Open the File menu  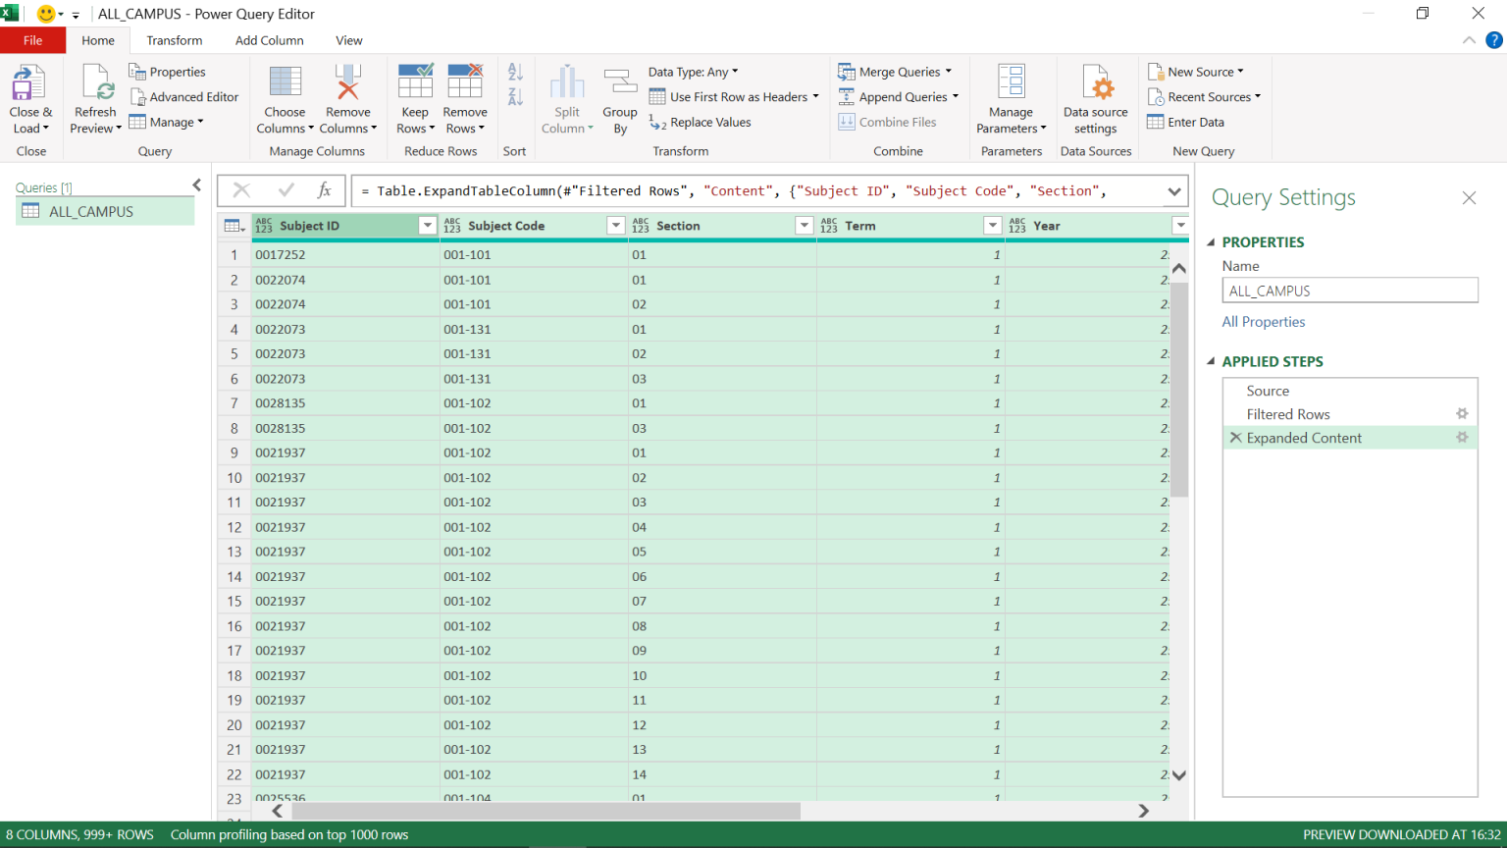point(32,40)
